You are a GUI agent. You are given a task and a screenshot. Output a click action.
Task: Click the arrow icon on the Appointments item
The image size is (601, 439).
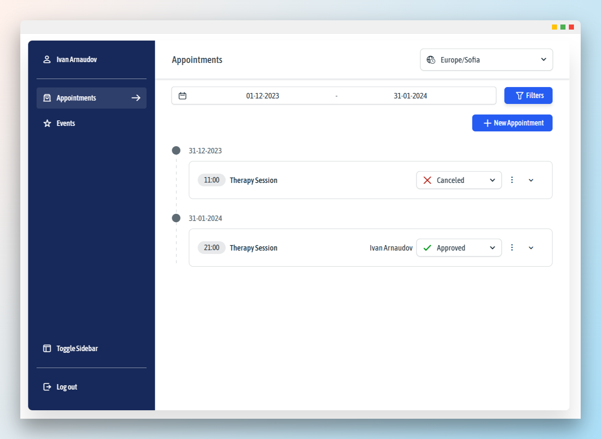coord(136,98)
